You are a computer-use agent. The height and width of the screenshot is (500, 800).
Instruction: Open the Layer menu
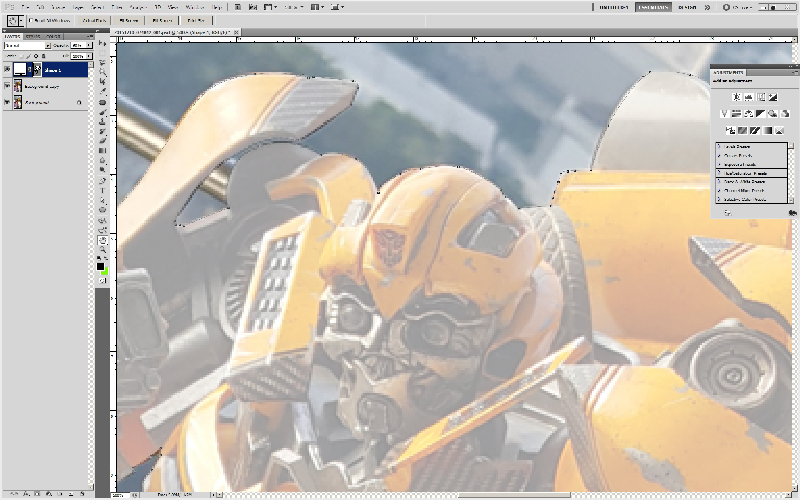[x=78, y=7]
